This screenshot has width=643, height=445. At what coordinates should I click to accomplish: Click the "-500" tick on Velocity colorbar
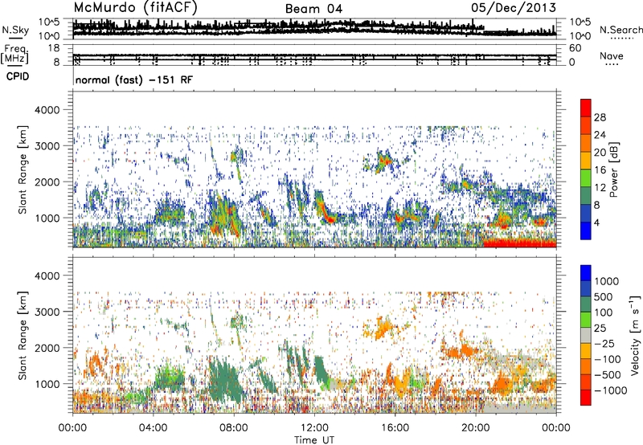(608, 374)
